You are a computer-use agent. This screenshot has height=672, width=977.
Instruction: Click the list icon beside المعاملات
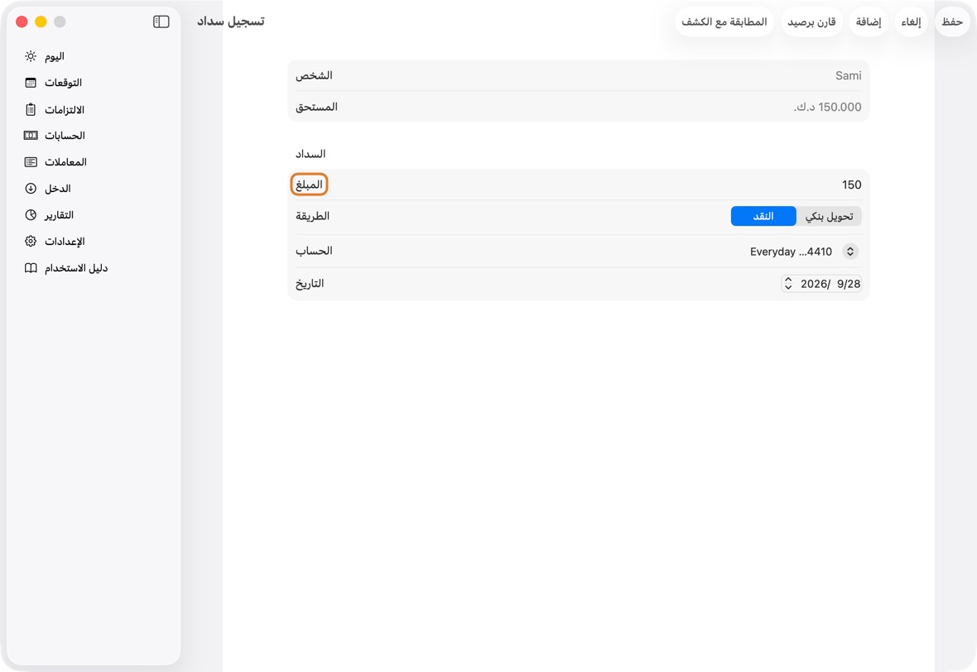pos(31,162)
